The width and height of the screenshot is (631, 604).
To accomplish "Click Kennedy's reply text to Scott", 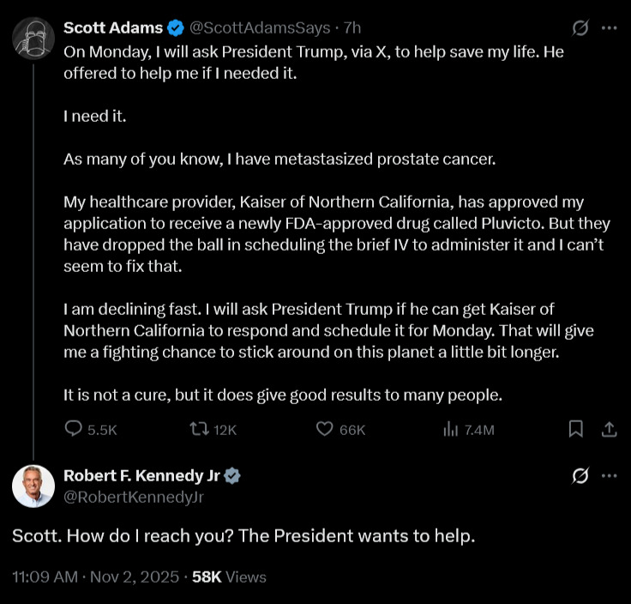I will [243, 536].
